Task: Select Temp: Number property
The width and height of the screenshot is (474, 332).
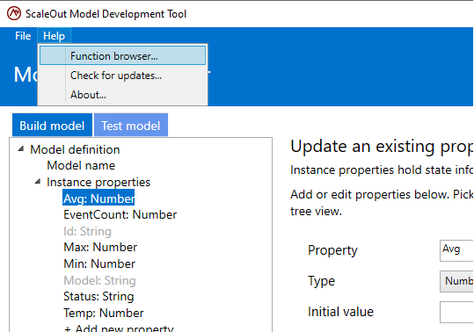Action: click(104, 313)
